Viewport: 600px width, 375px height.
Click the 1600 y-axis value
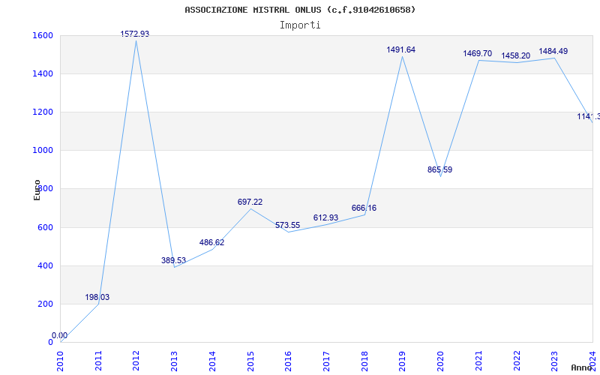point(43,35)
